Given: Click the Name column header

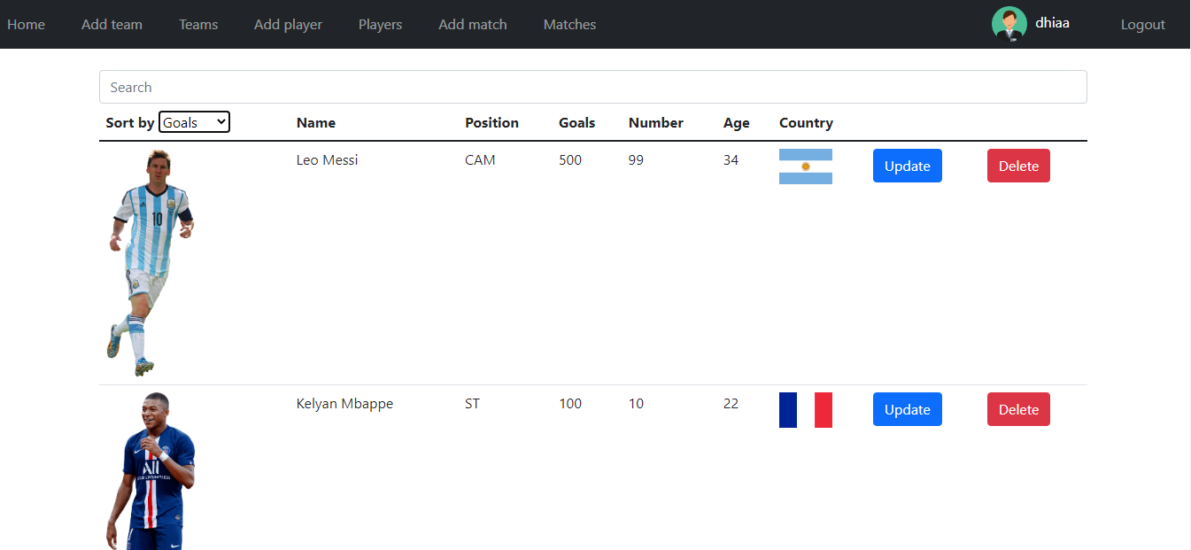Looking at the screenshot, I should 316,122.
